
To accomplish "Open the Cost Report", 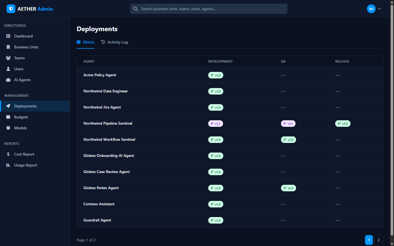I will (35, 154).
